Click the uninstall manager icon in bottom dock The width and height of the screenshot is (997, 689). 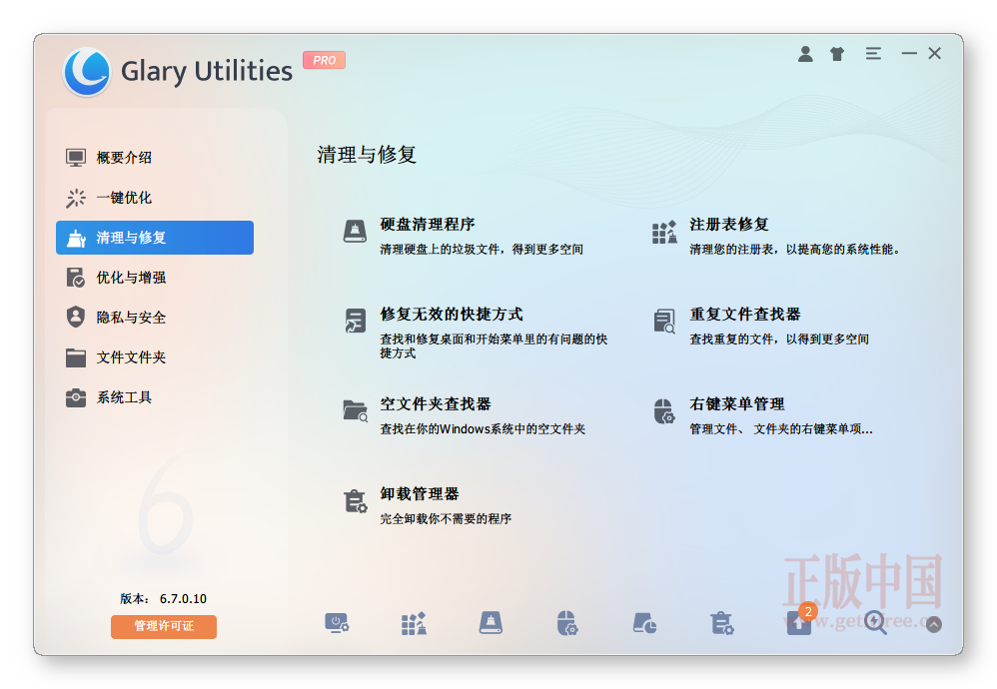[721, 623]
